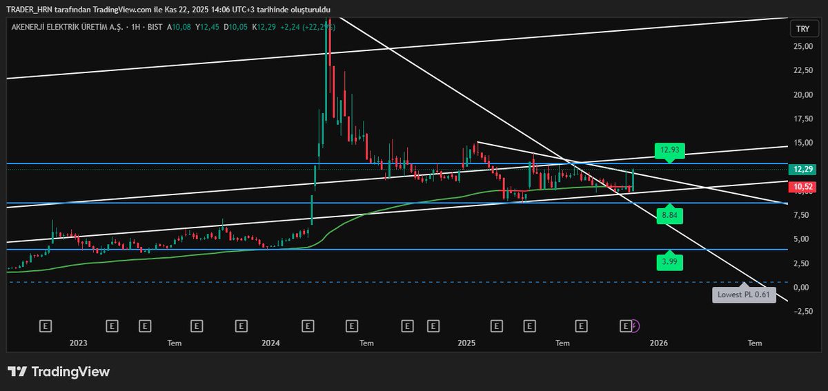Click the BIST exchange label

coord(155,27)
